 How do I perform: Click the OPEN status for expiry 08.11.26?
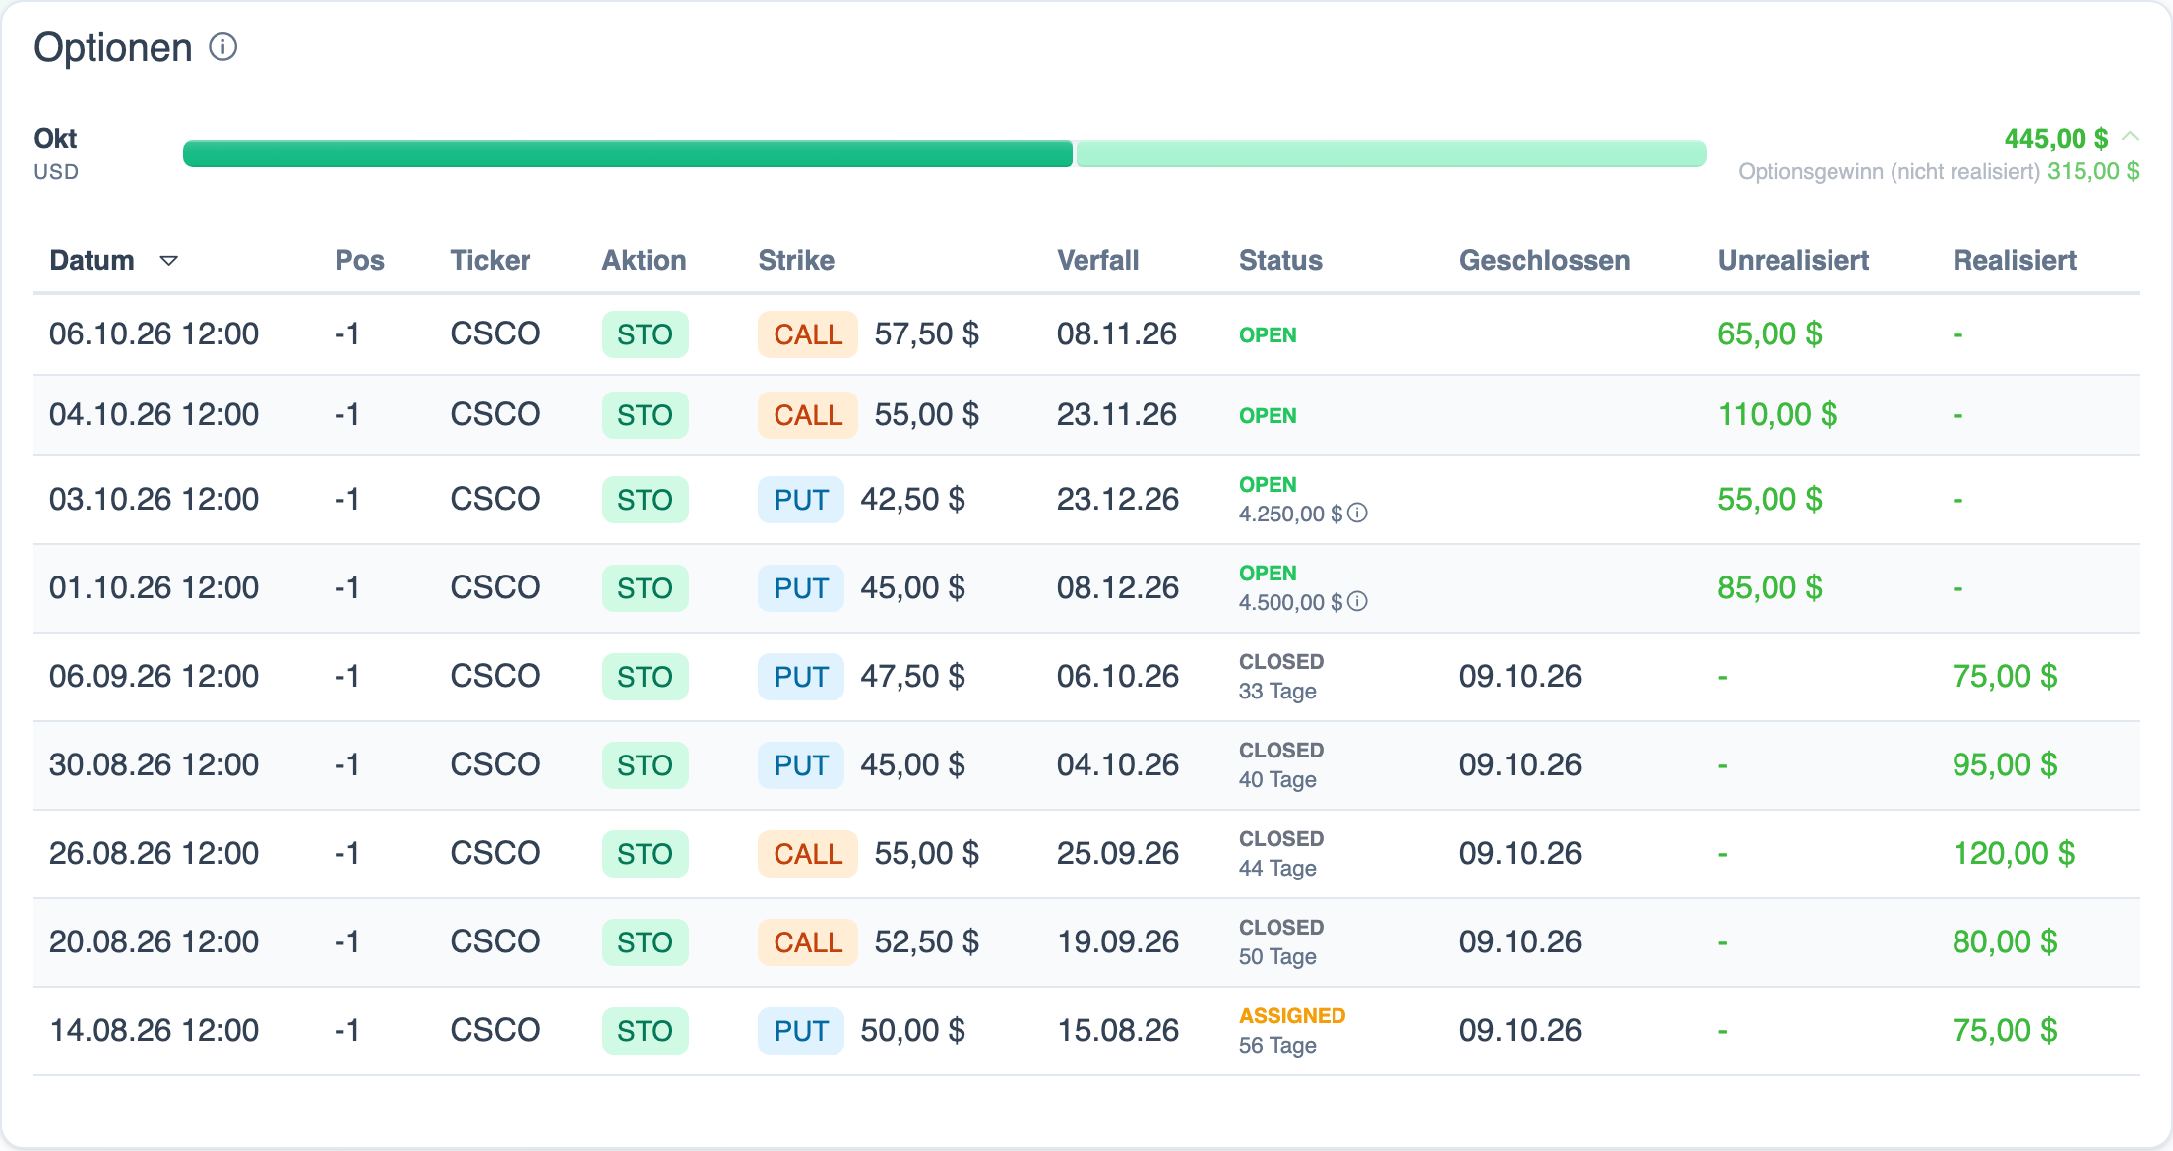[1268, 335]
